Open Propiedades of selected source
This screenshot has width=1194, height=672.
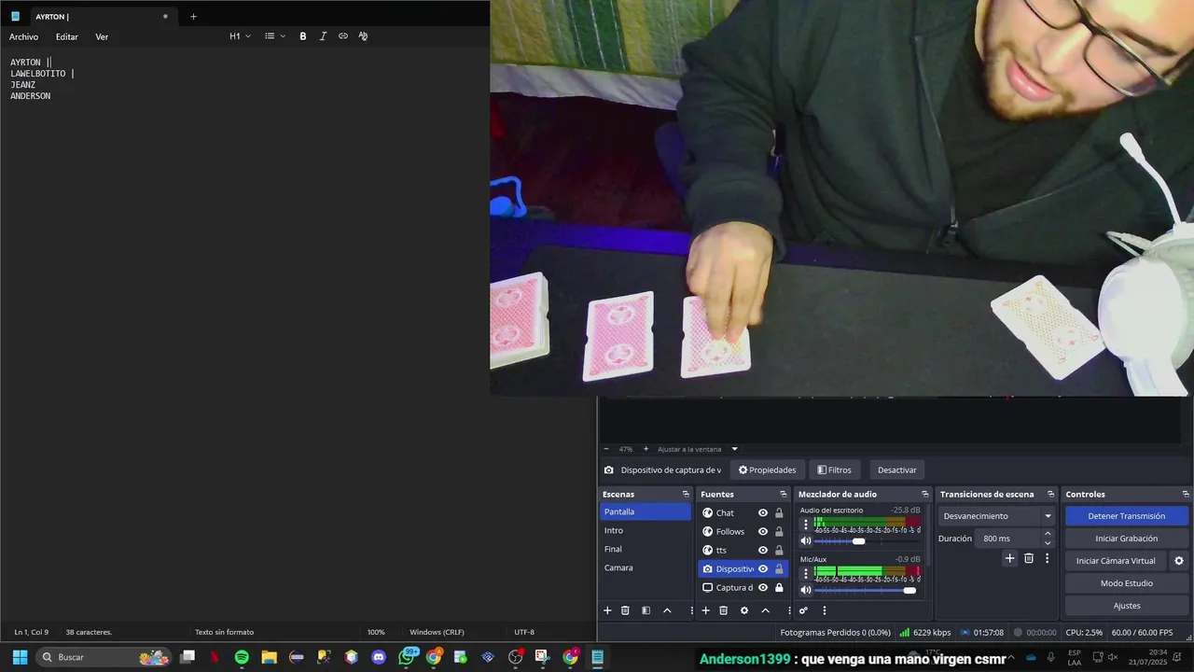coord(767,470)
